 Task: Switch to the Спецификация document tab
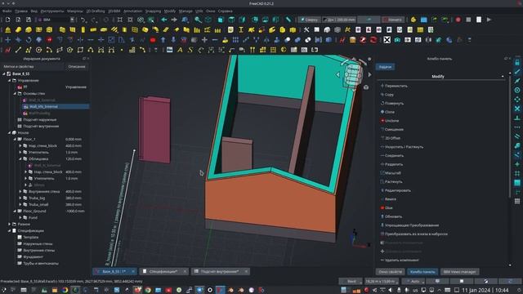coord(163,271)
